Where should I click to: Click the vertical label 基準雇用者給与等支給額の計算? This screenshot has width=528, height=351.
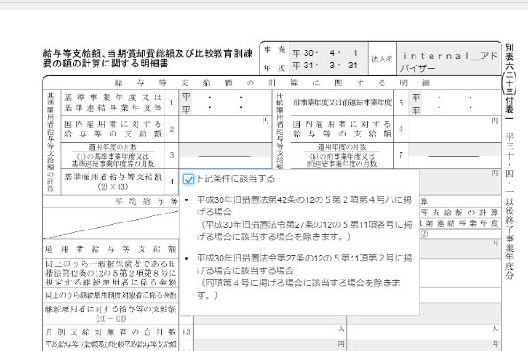coord(50,142)
